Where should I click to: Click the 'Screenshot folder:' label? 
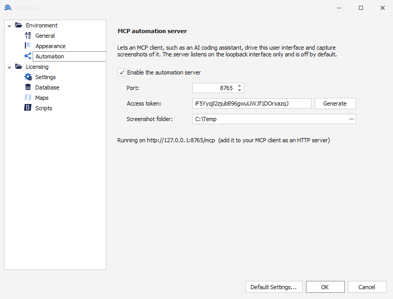click(x=150, y=119)
